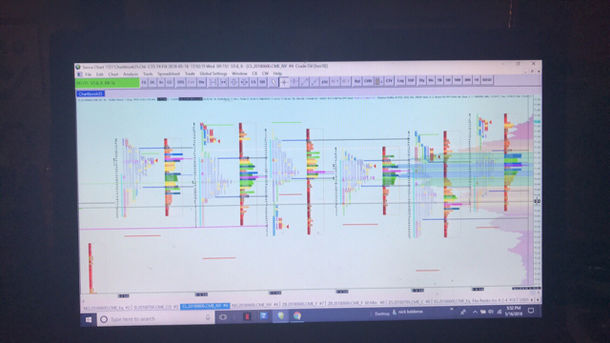Click the compress bar spacing icon
610x343 pixels.
(x=223, y=83)
